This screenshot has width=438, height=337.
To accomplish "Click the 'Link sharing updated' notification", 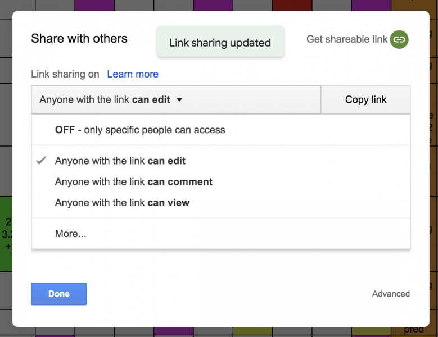I will tap(220, 43).
